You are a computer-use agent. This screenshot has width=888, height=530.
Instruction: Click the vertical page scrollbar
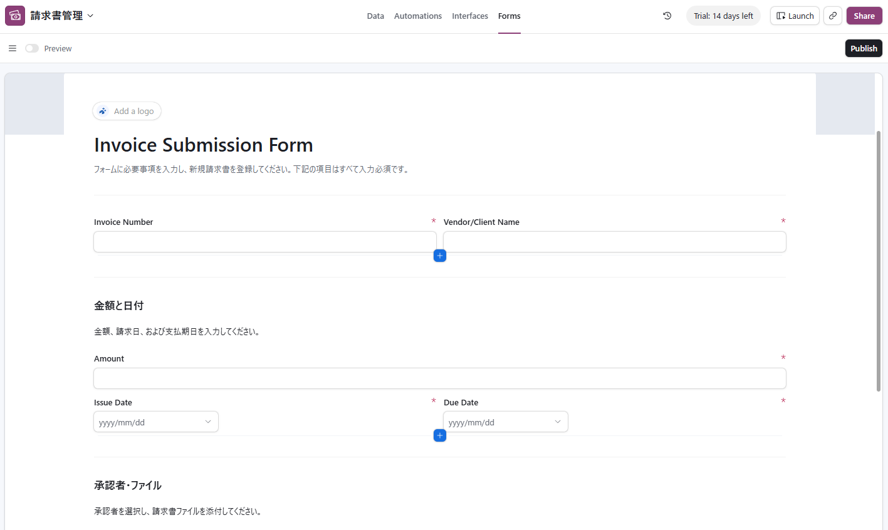pyautogui.click(x=879, y=261)
